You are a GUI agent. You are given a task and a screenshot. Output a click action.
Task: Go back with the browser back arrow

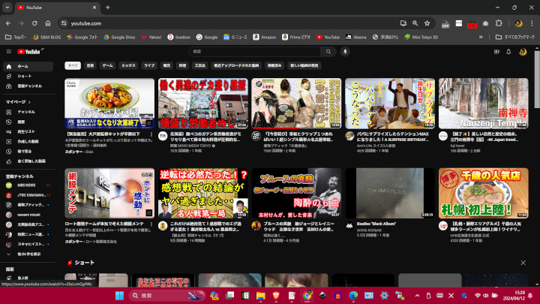[8, 23]
